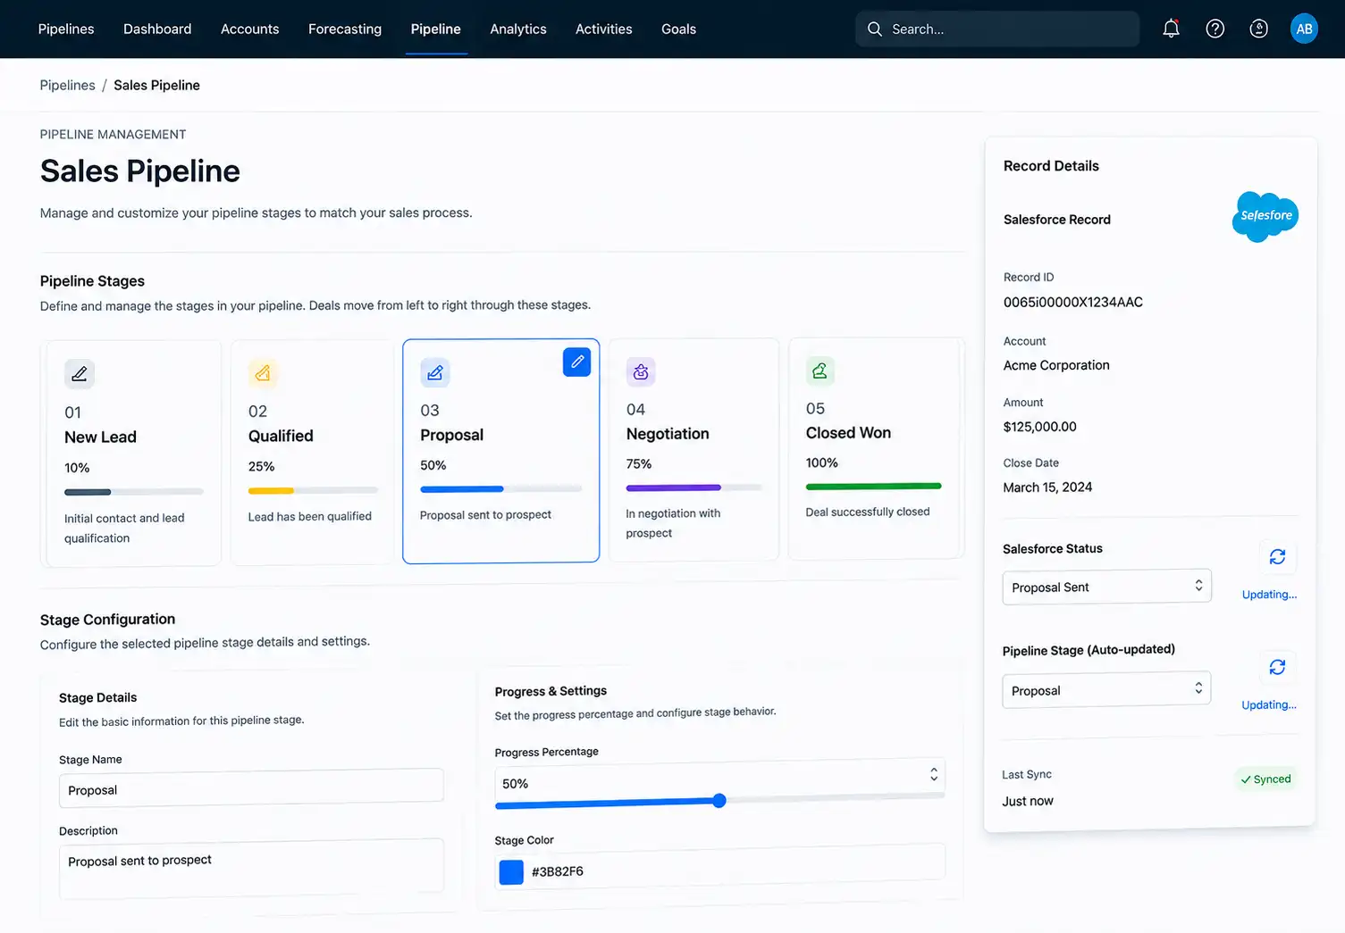The width and height of the screenshot is (1345, 933).
Task: Click the Qualified yellow progress bar
Action: (313, 490)
